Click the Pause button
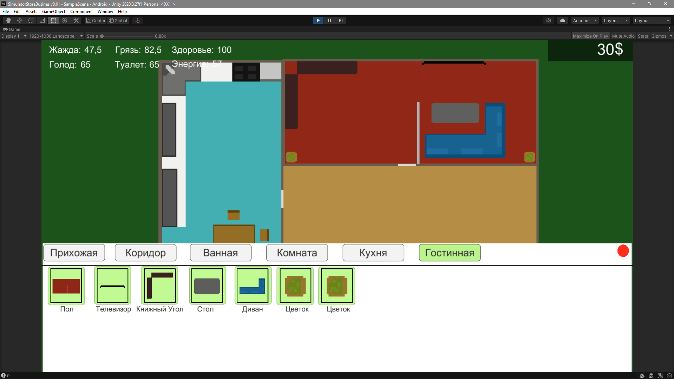Screen dimensions: 674x379 [329, 20]
